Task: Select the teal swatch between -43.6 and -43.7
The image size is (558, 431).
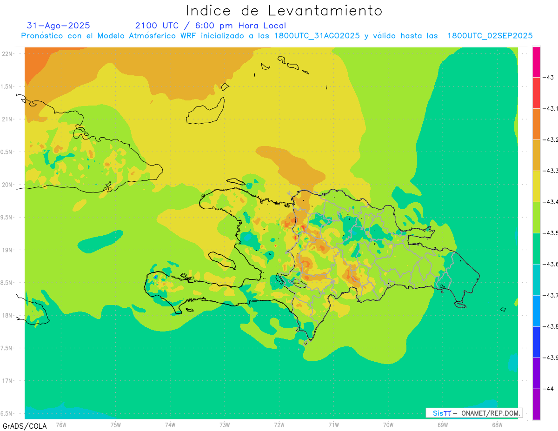Action: point(536,279)
